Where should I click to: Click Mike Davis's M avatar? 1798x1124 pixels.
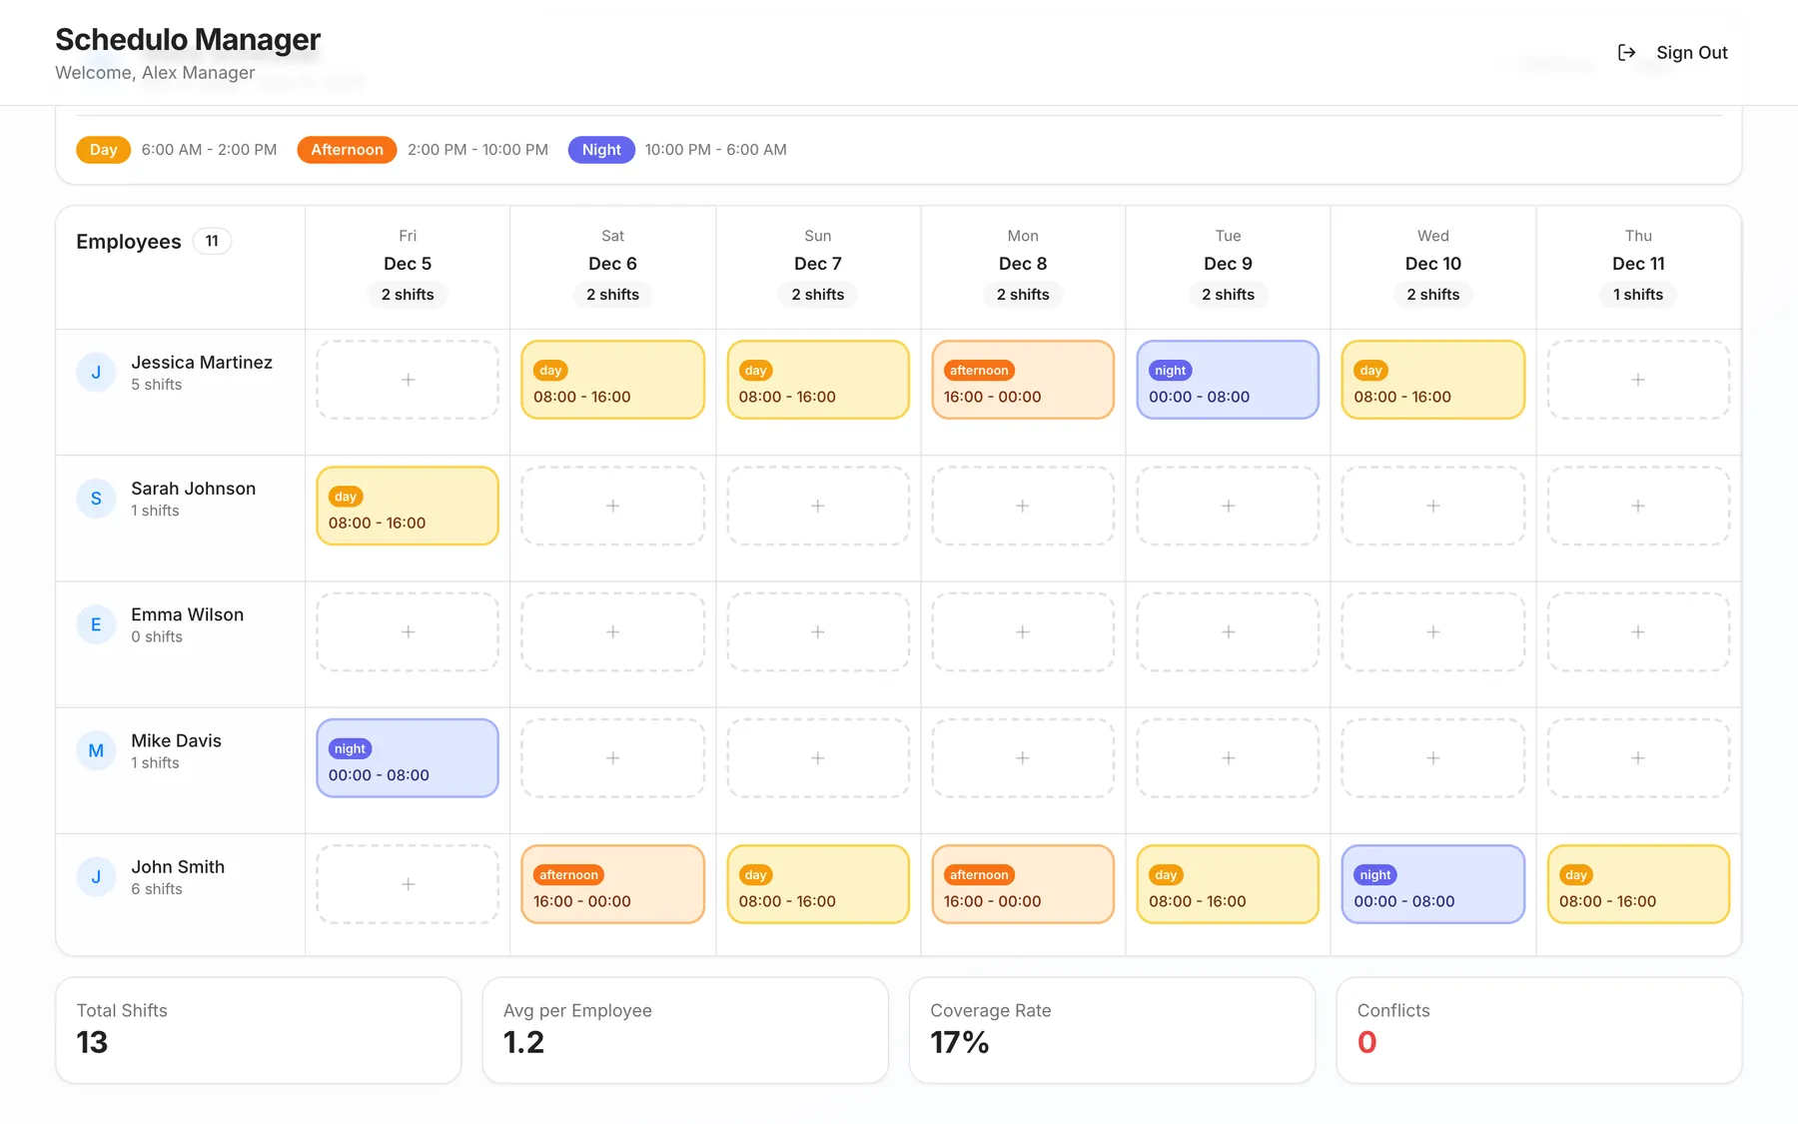[x=96, y=750]
